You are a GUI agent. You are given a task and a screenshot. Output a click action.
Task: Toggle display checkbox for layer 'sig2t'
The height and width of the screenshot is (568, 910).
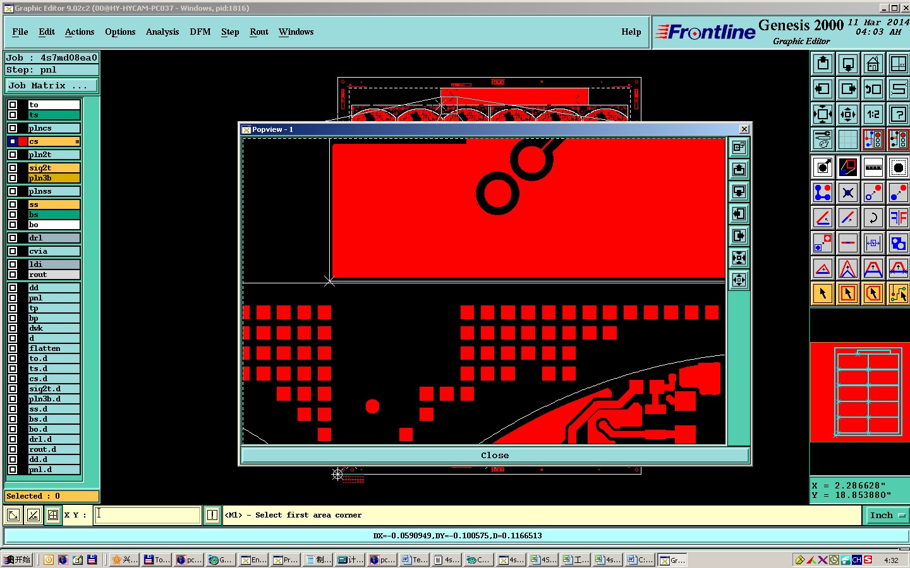tap(13, 168)
